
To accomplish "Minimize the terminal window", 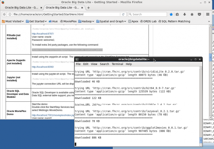I will pyautogui.click(x=191, y=59).
